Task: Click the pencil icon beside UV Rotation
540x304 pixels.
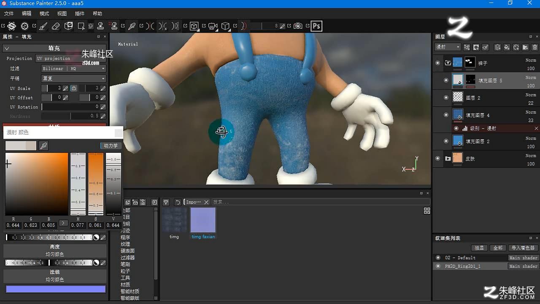Action: [103, 107]
